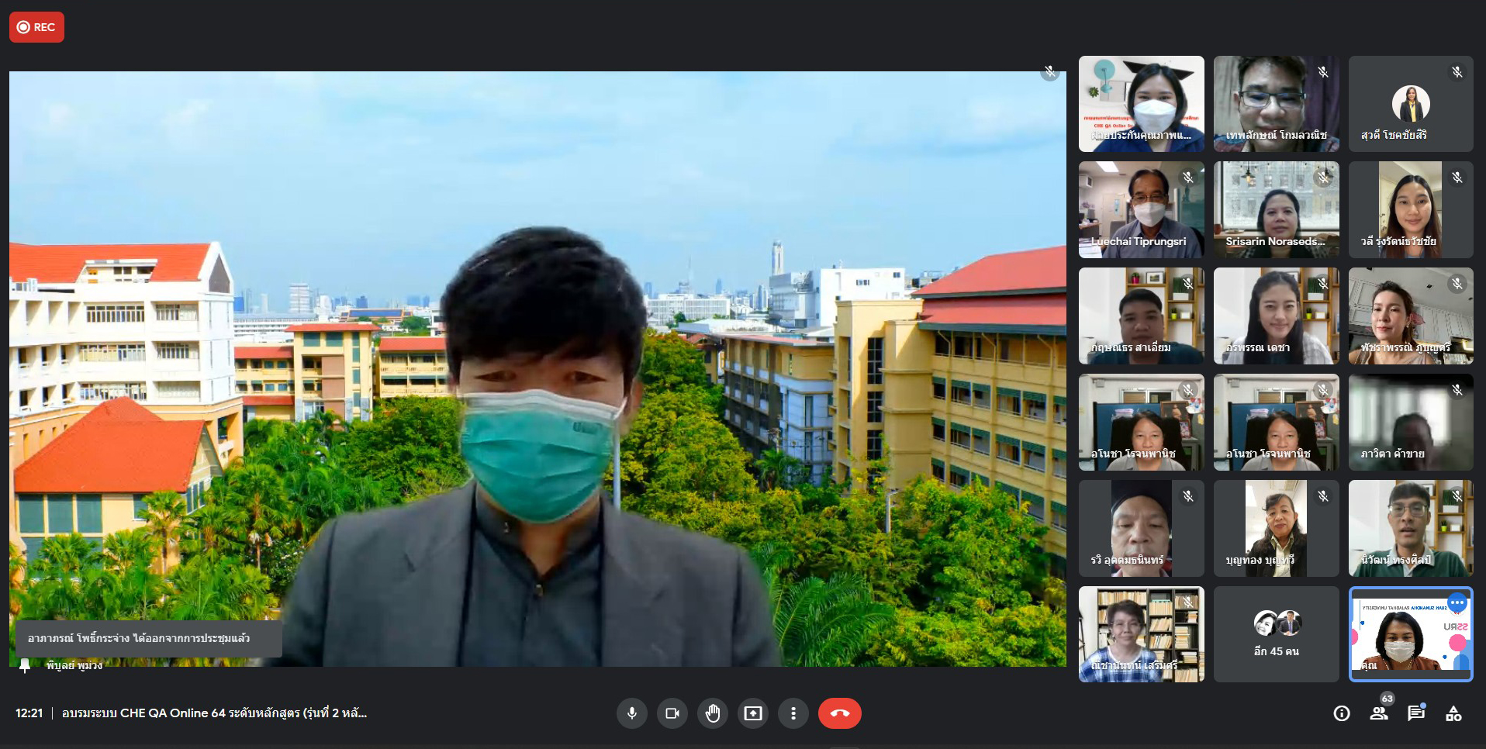Open the activities panel icon
The image size is (1486, 749).
click(x=1453, y=714)
